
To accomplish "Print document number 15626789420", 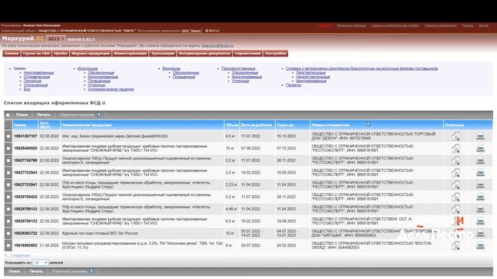I will (x=480, y=197).
